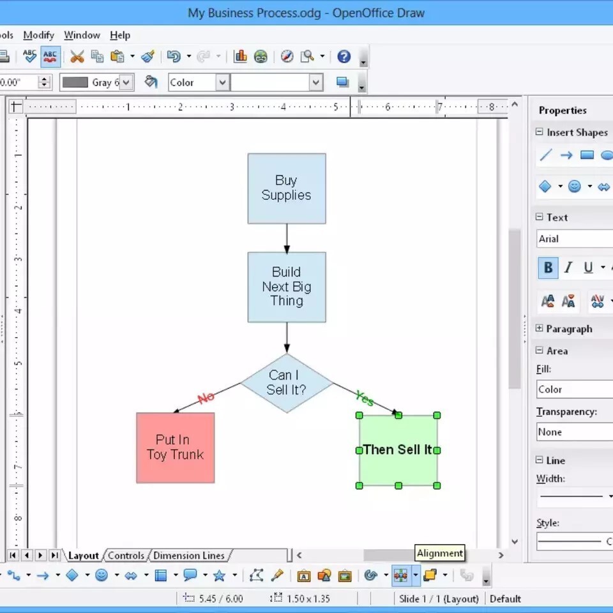Open the Window menu

[x=82, y=35]
